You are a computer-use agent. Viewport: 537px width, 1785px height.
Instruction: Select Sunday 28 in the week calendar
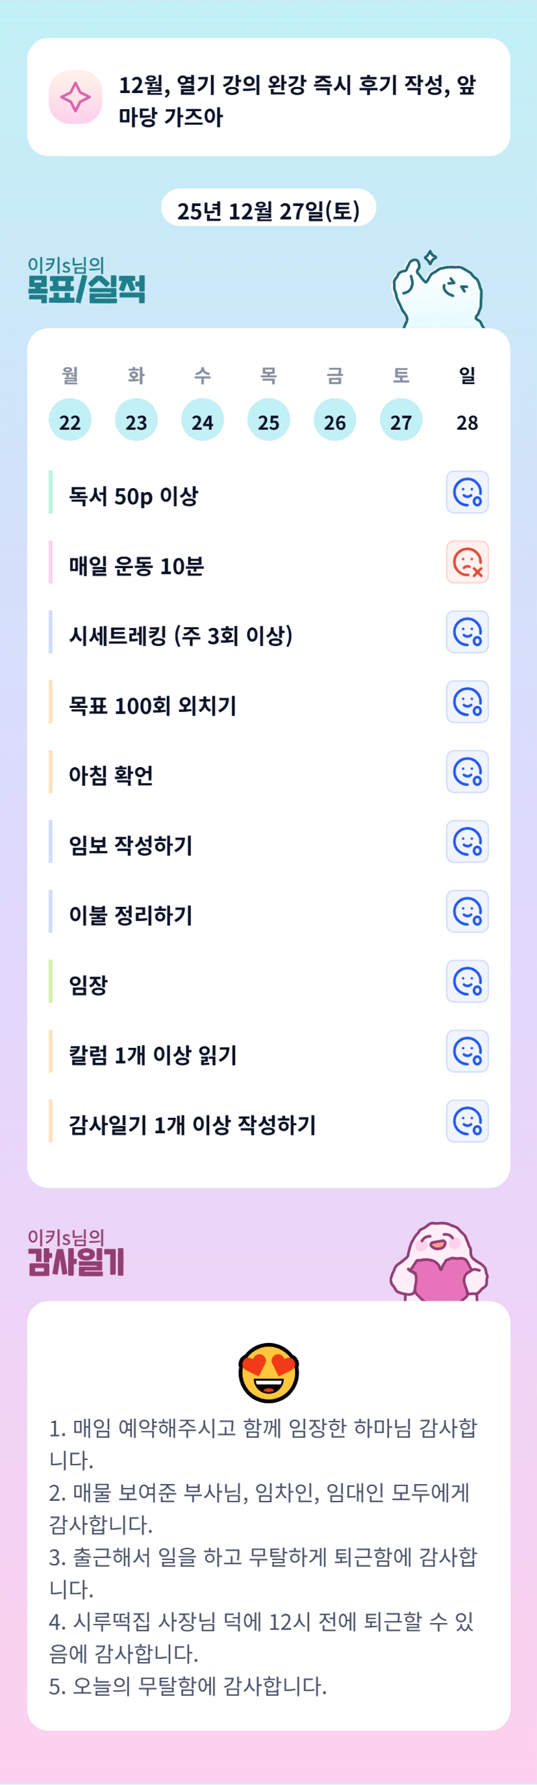(x=467, y=421)
